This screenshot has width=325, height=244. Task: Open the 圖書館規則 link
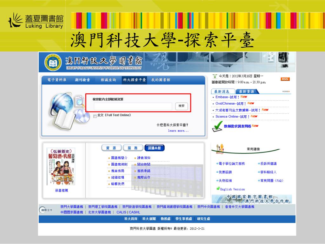pos(119,164)
